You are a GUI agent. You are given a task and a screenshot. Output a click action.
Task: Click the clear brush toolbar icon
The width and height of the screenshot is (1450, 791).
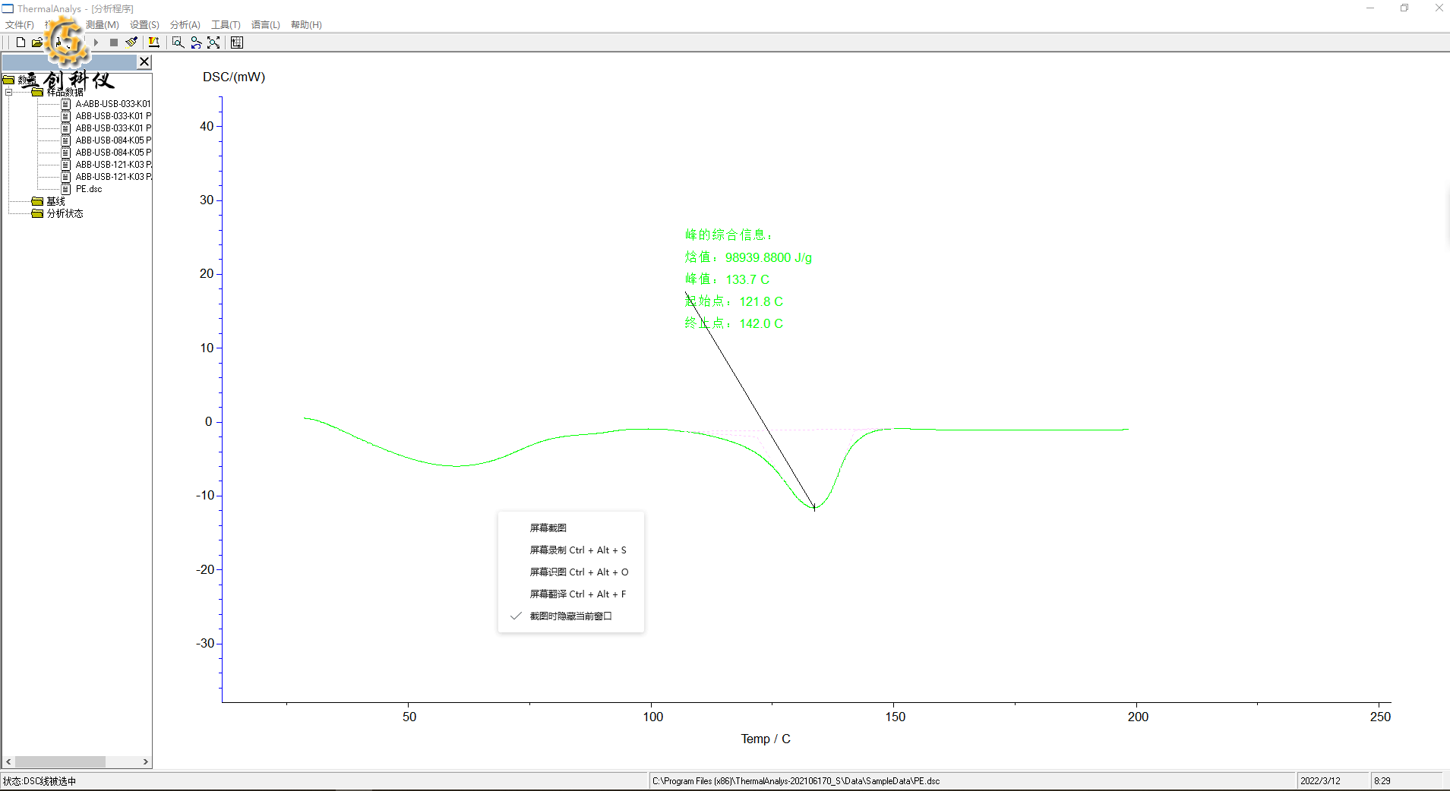[x=132, y=43]
